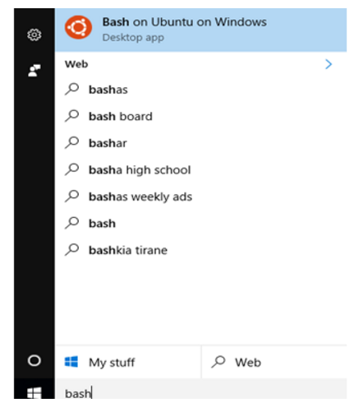This screenshot has height=412, width=364.
Task: Click the magnifier icon beside bashas
Action: 72,89
